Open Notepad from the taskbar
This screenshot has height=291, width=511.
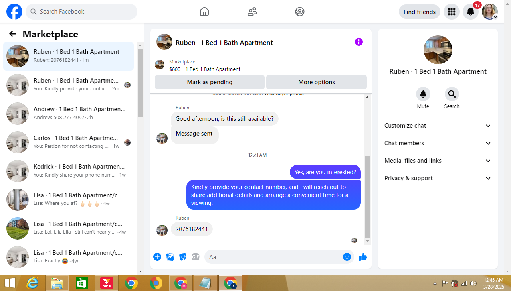(206, 283)
